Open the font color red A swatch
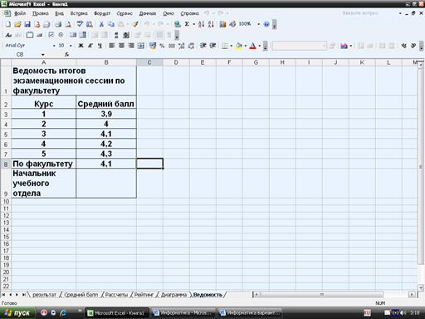Screen dimensions: 425x319 click(x=252, y=46)
